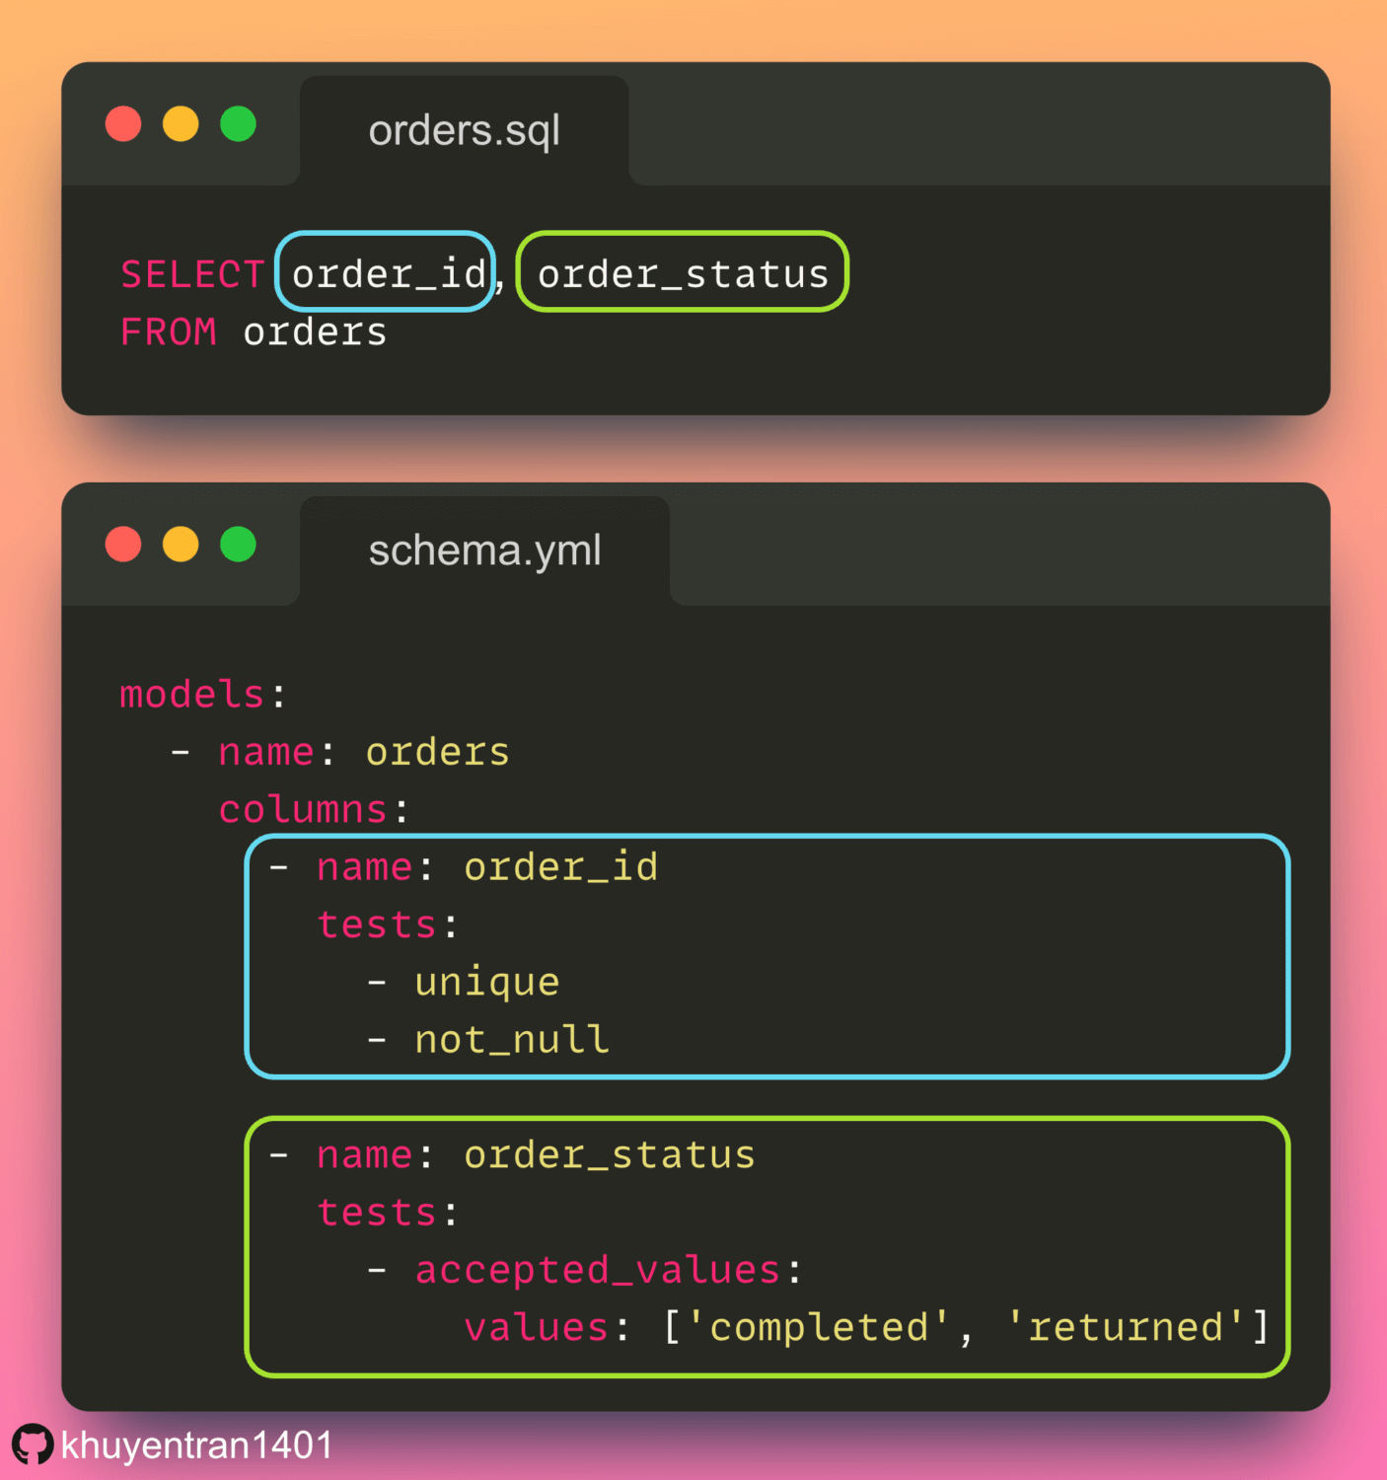Click the columns key in schema.yml
Viewport: 1387px width, 1480px height.
303,810
